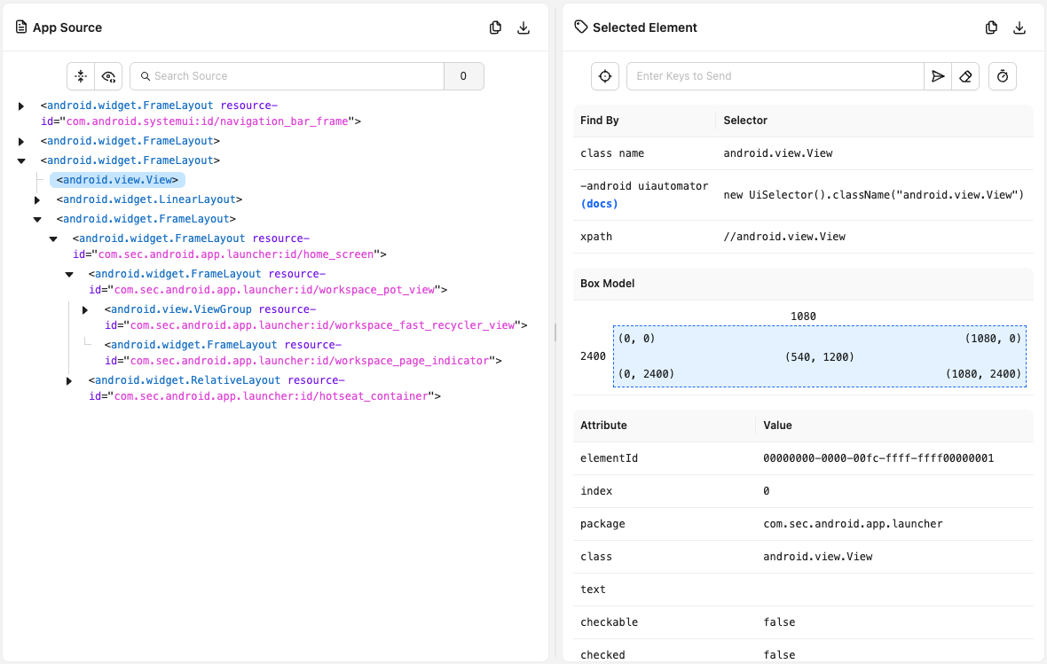Clear the element with the eraser button
This screenshot has height=664, width=1047.
point(965,76)
